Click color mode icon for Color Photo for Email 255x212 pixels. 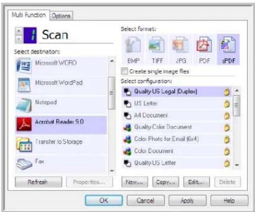(127, 139)
